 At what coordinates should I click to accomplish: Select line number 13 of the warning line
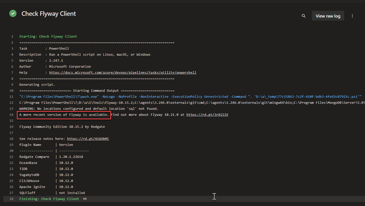coord(11,109)
